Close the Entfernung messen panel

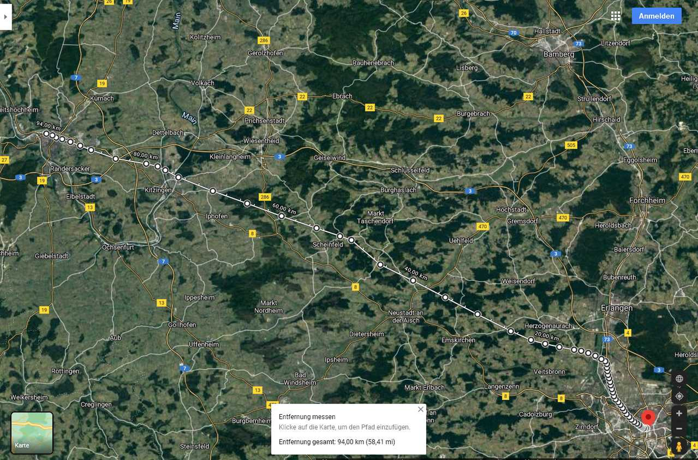(x=421, y=409)
